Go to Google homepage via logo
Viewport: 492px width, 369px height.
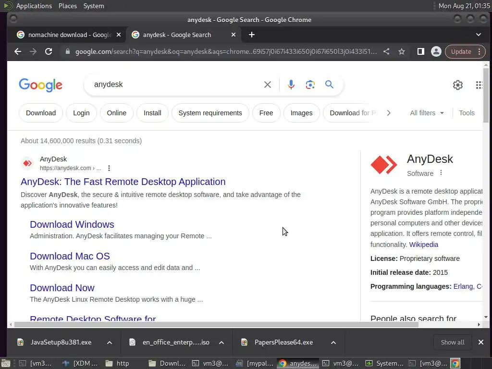(41, 85)
